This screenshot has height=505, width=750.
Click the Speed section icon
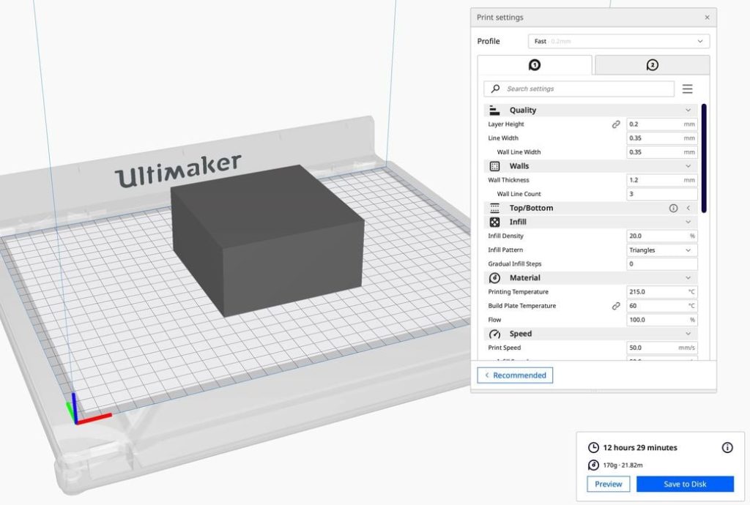point(494,333)
